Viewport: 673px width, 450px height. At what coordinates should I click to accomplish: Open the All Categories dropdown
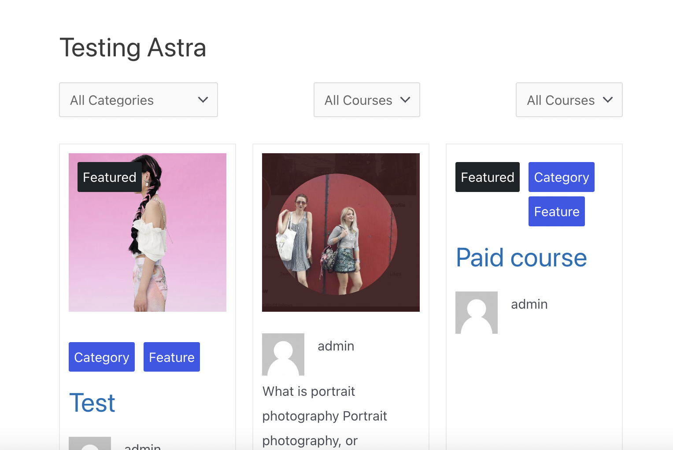[138, 100]
